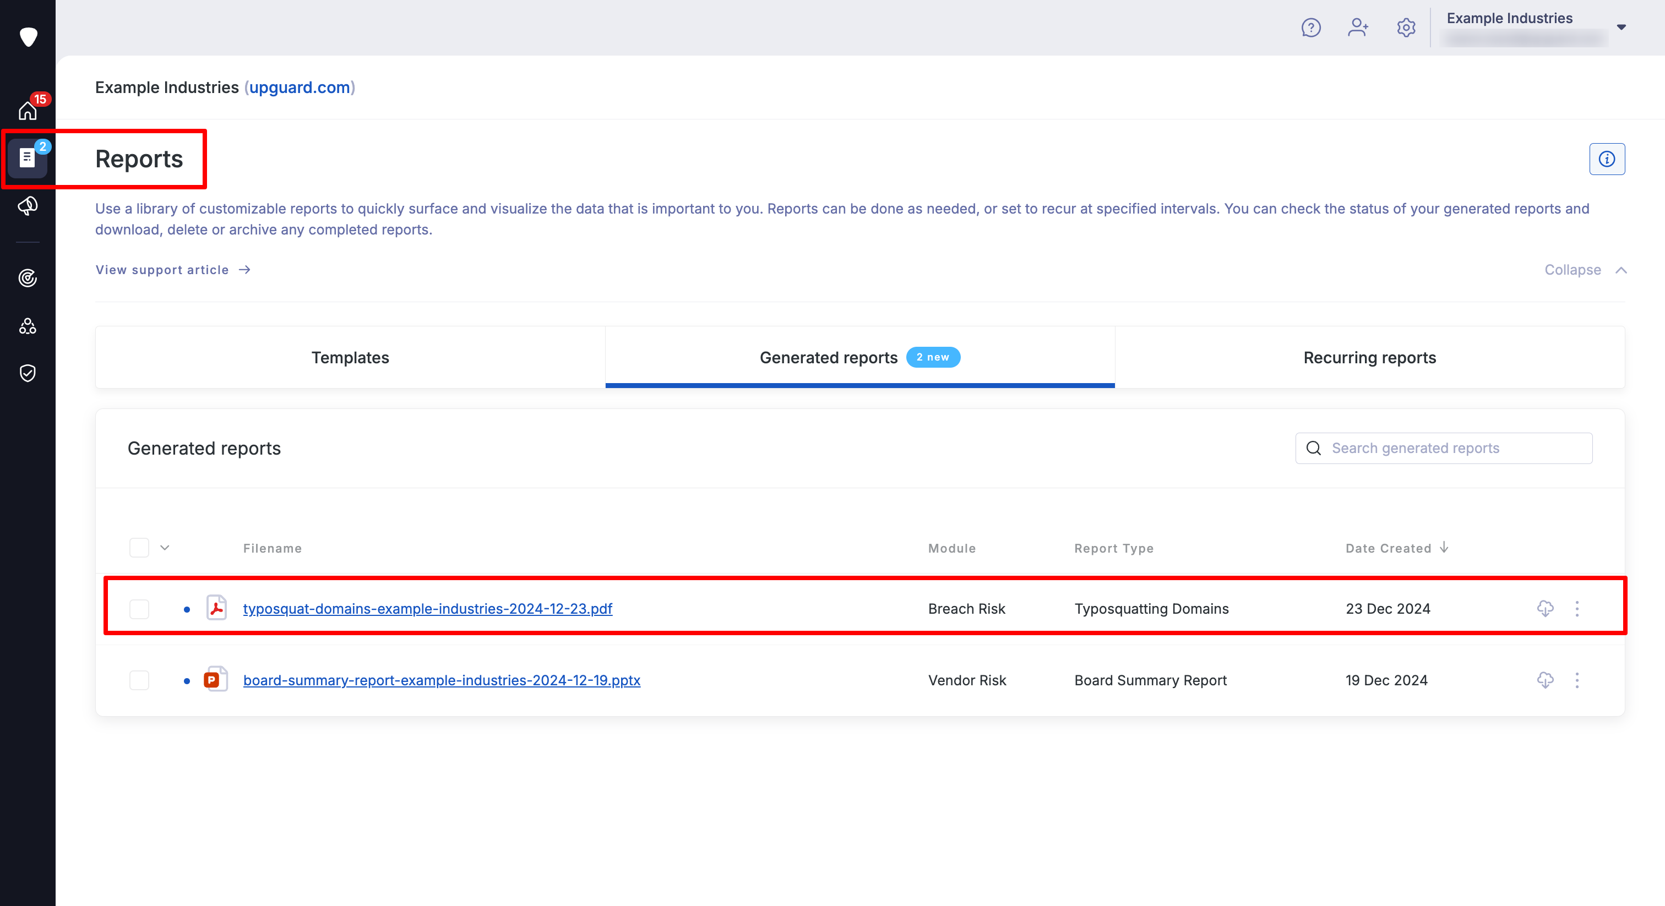Sort by the Report Type column header
Screen dimensions: 1665x906
tap(1114, 548)
